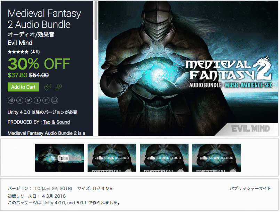
Task: Share on Twitter
Action: pyautogui.click(x=29, y=100)
